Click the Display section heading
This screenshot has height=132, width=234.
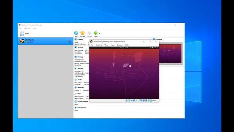pyautogui.click(x=80, y=57)
